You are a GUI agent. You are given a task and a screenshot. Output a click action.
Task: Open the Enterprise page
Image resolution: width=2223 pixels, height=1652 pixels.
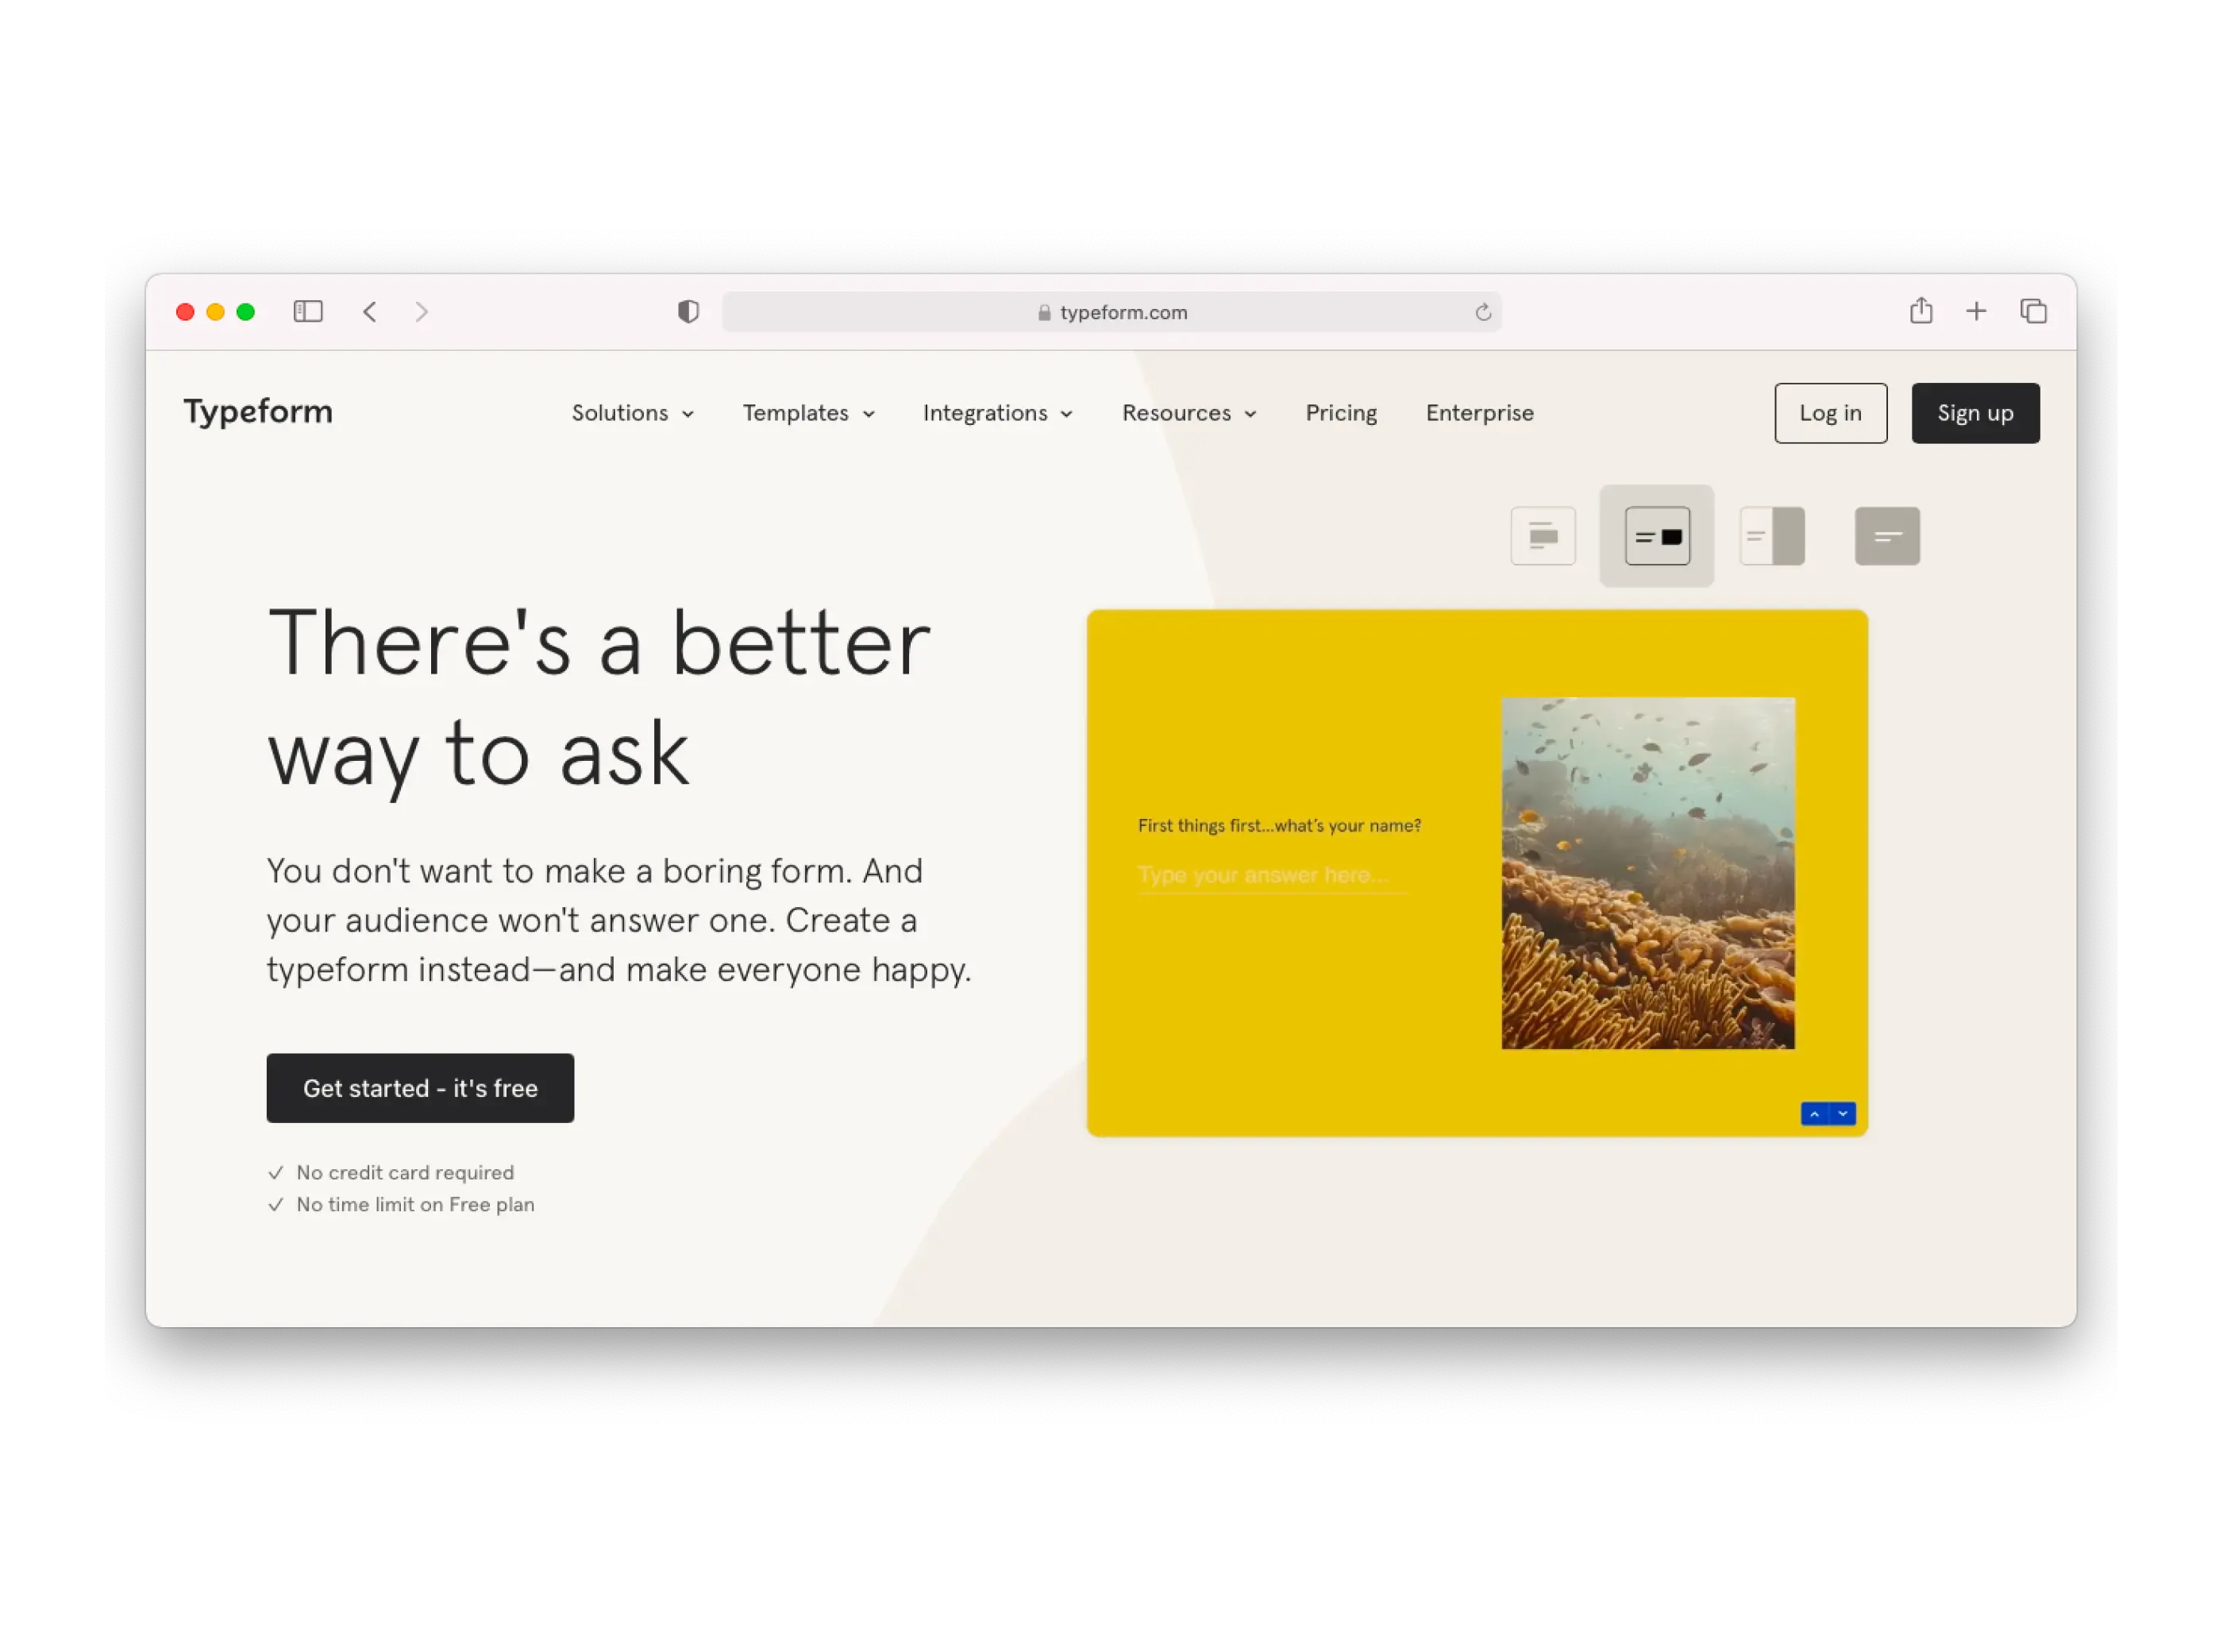point(1479,413)
